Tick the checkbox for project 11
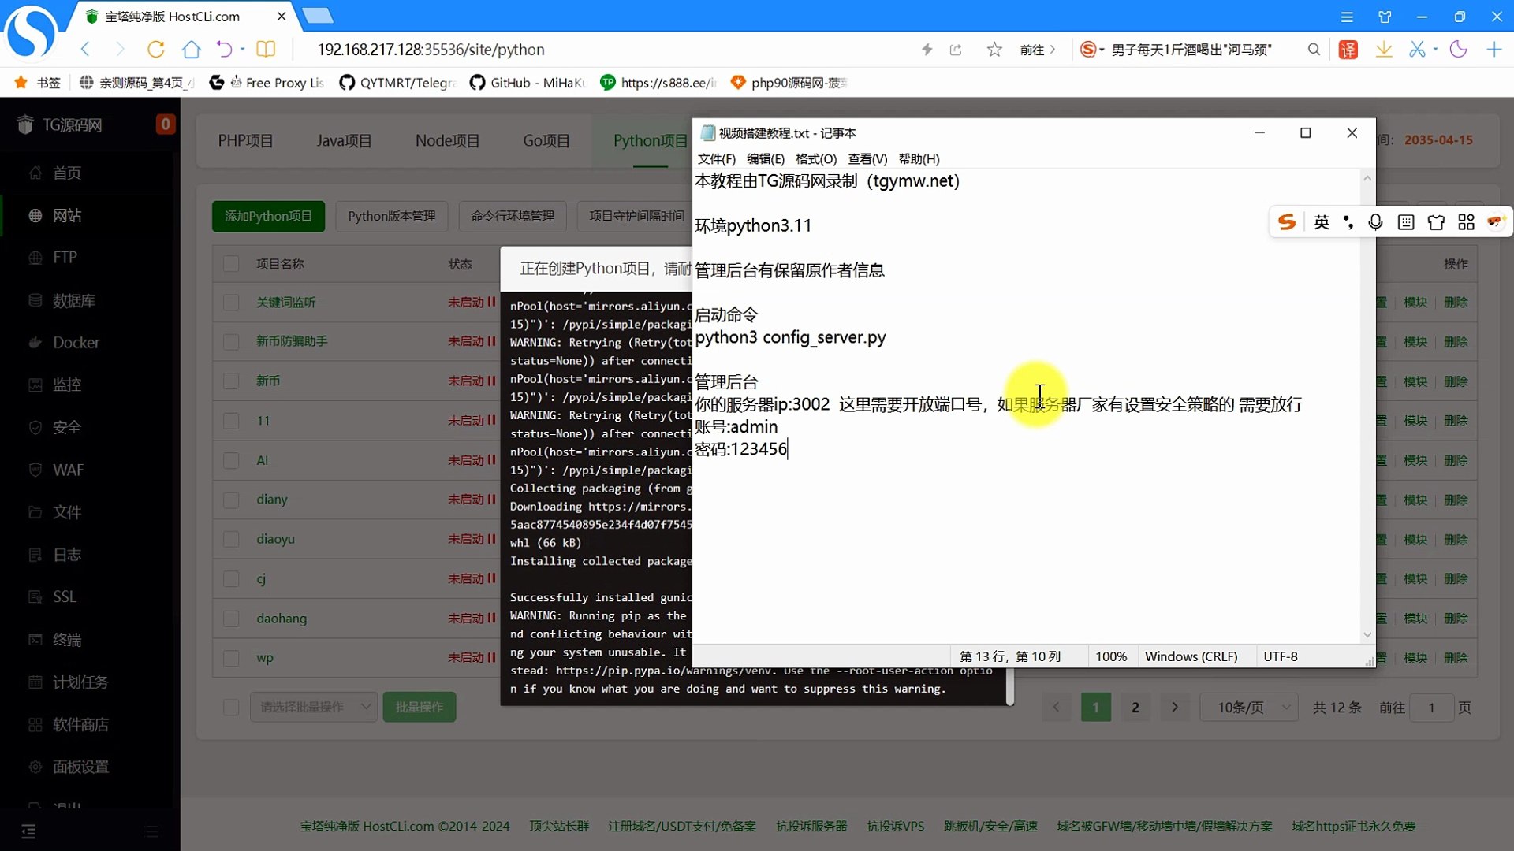1514x851 pixels. [231, 421]
